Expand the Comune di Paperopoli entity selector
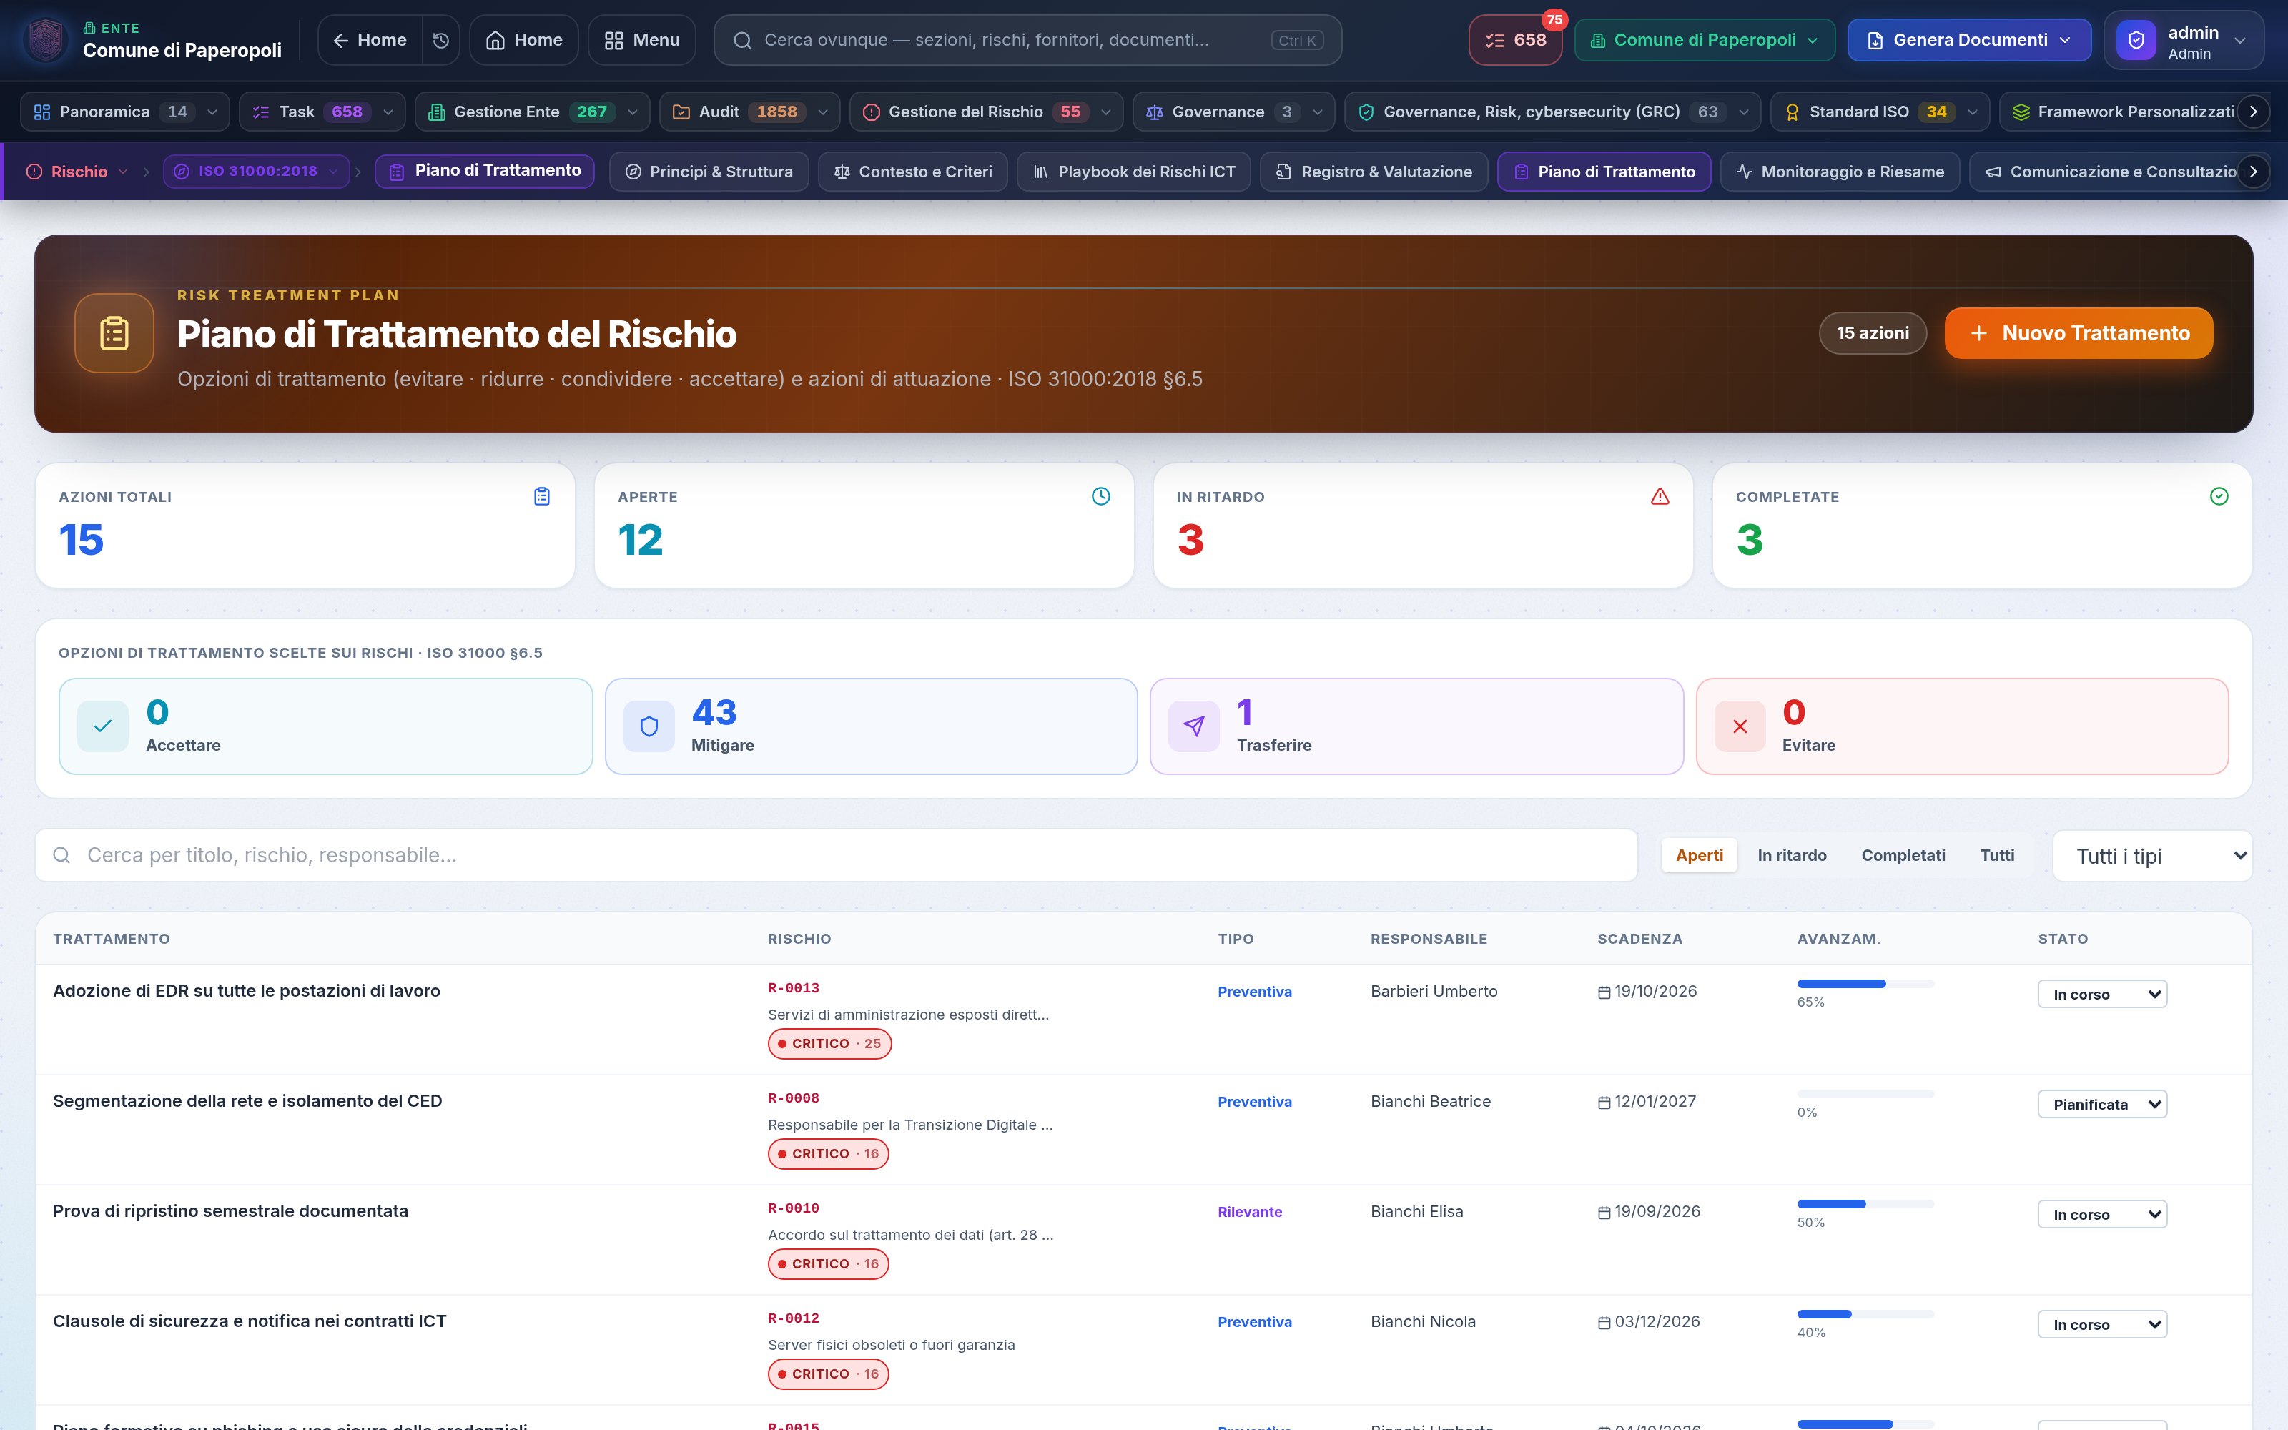 coord(1705,40)
